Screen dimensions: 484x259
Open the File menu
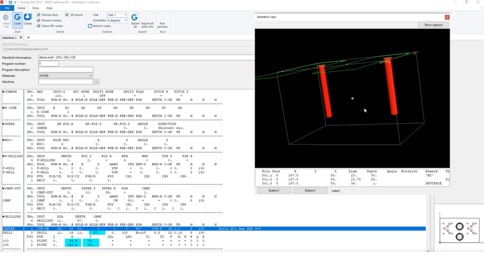(x=7, y=8)
